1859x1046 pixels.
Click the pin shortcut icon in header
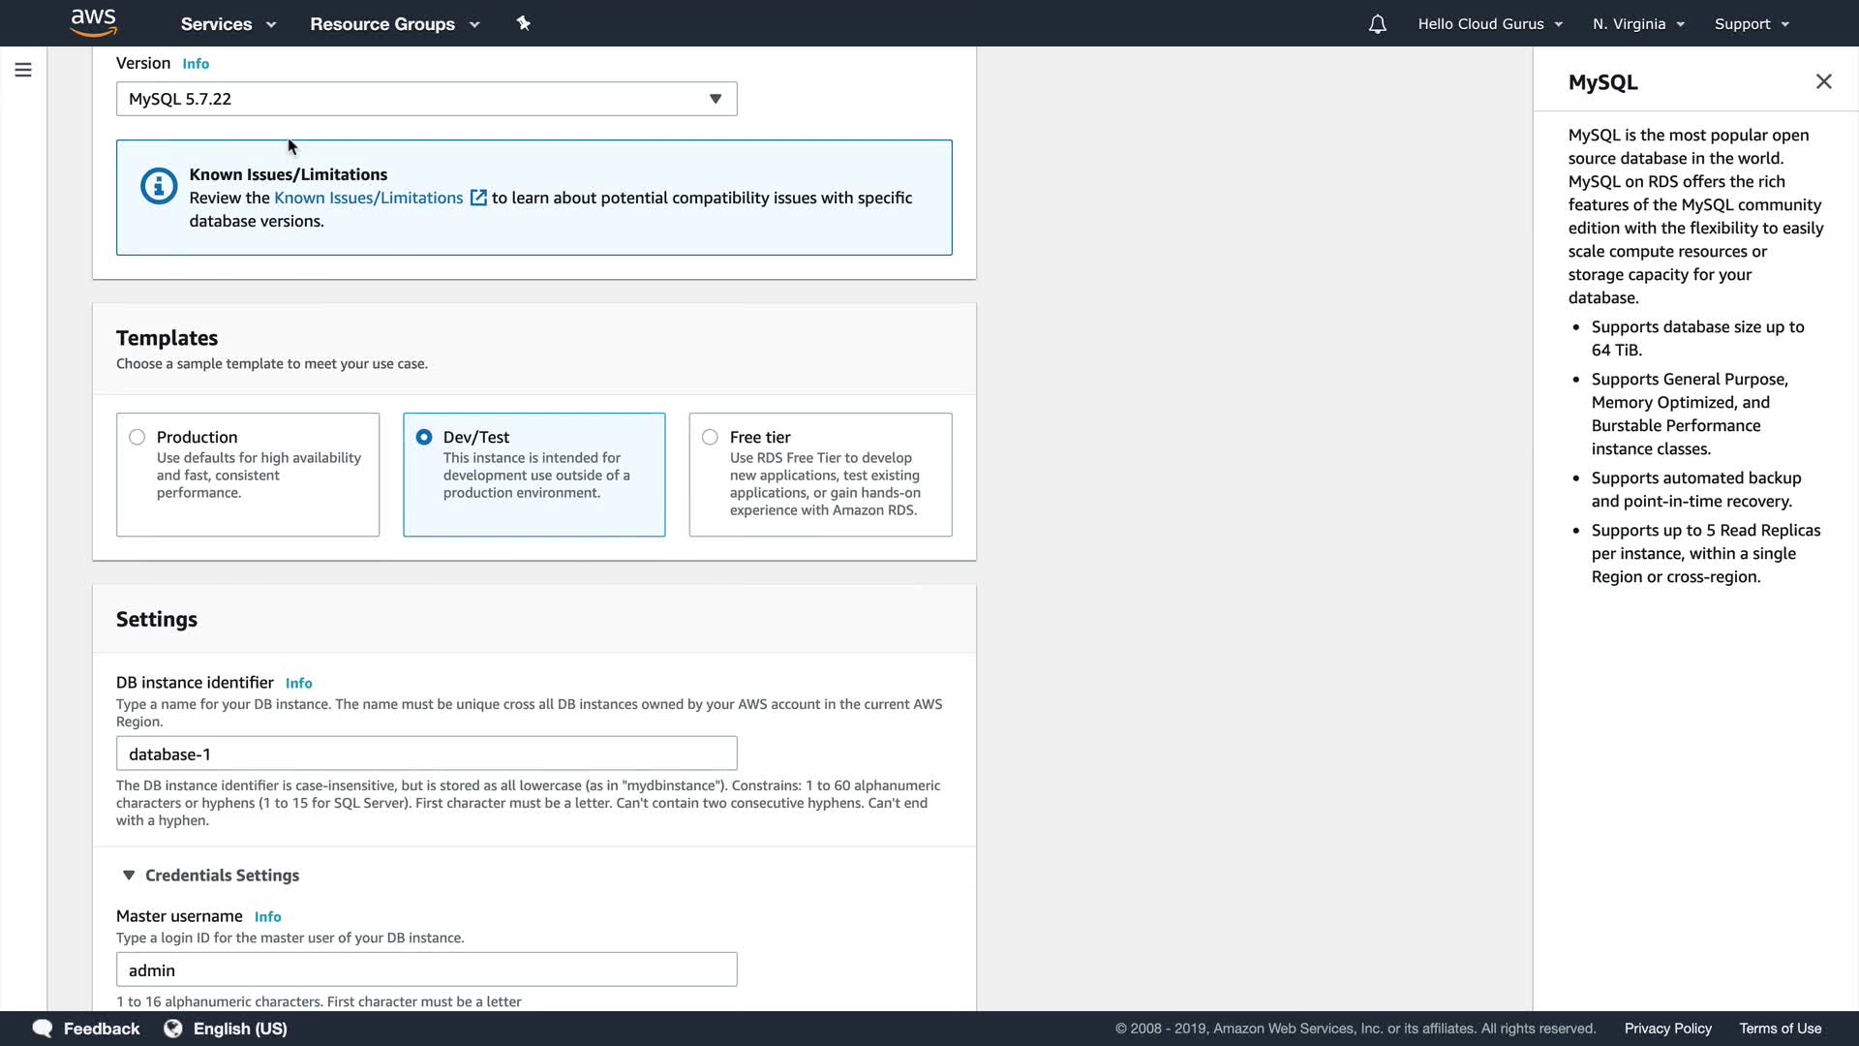click(524, 23)
